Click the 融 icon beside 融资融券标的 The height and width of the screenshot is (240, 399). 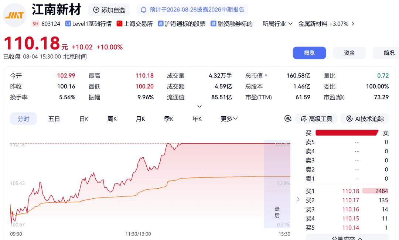pyautogui.click(x=213, y=24)
